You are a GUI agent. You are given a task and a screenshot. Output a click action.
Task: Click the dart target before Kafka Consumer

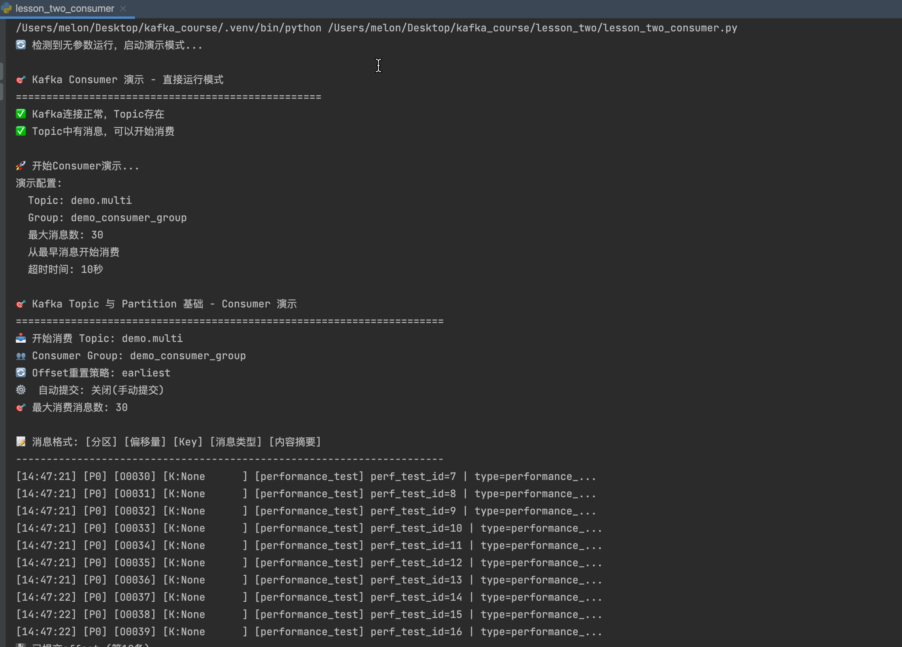[21, 80]
